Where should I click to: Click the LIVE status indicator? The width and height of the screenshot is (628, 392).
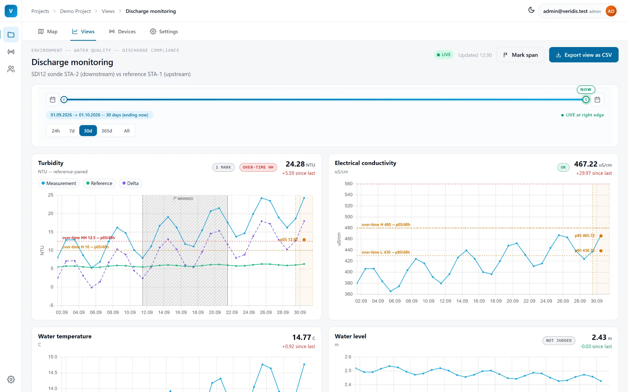[444, 55]
